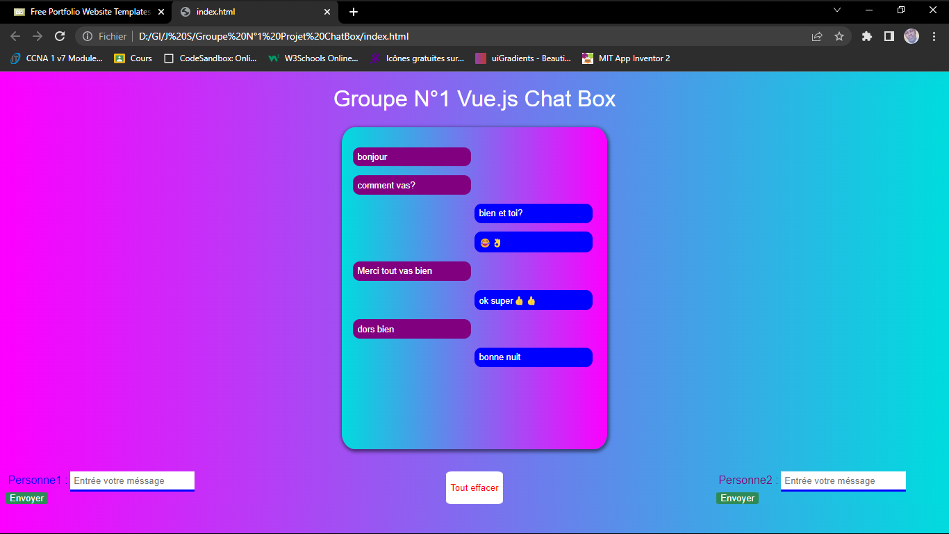Viewport: 949px width, 534px height.
Task: Open the CCNA 1 v7 Module bookmark
Action: coord(56,58)
